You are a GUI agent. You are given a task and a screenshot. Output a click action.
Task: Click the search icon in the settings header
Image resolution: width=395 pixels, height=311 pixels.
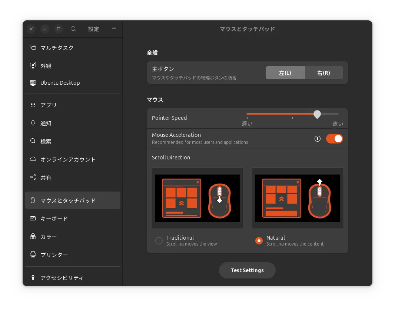pos(73,29)
